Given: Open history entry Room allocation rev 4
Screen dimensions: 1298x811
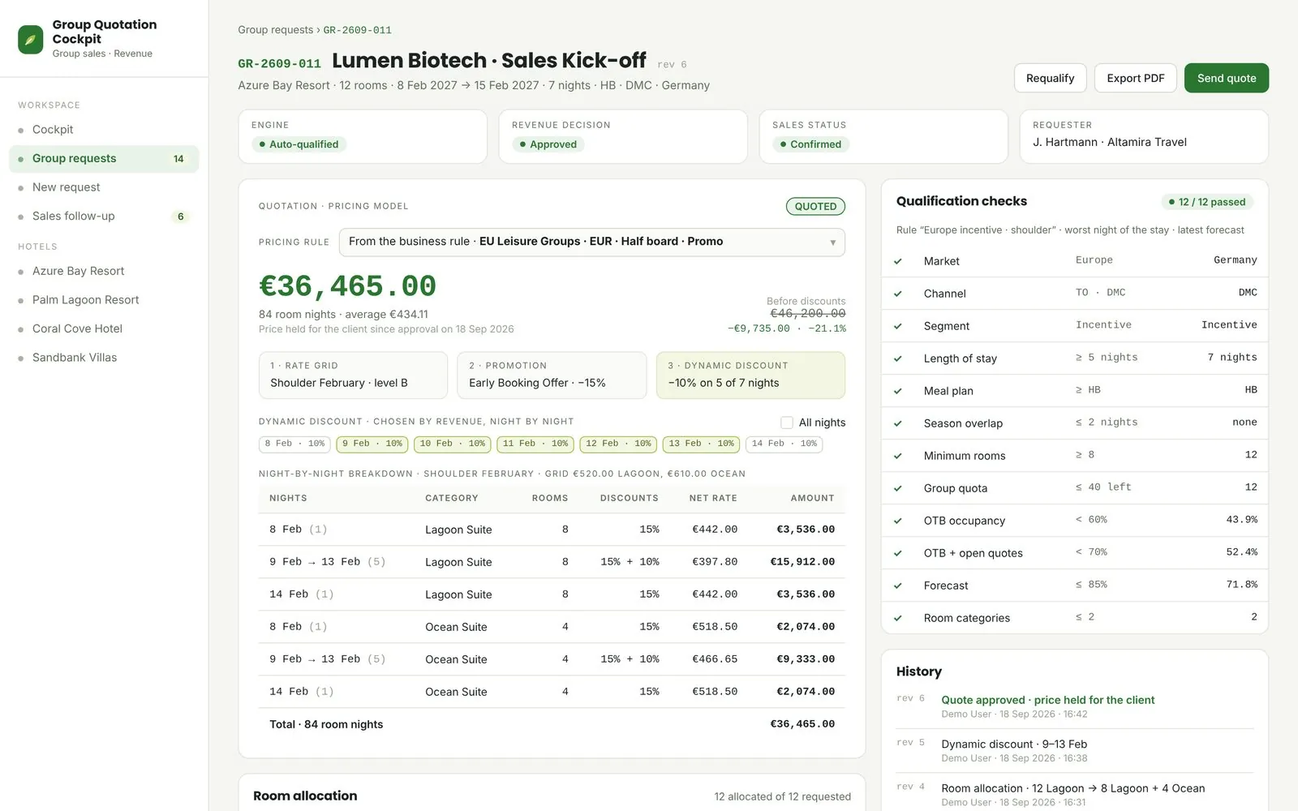Looking at the screenshot, I should 1075,795.
